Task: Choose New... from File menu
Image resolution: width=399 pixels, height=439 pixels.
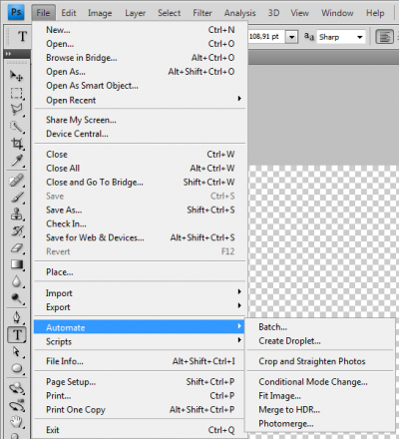Action: click(x=140, y=30)
